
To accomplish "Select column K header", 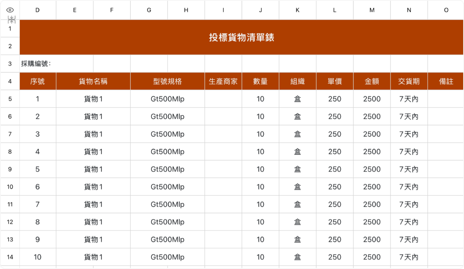I will click(x=297, y=10).
